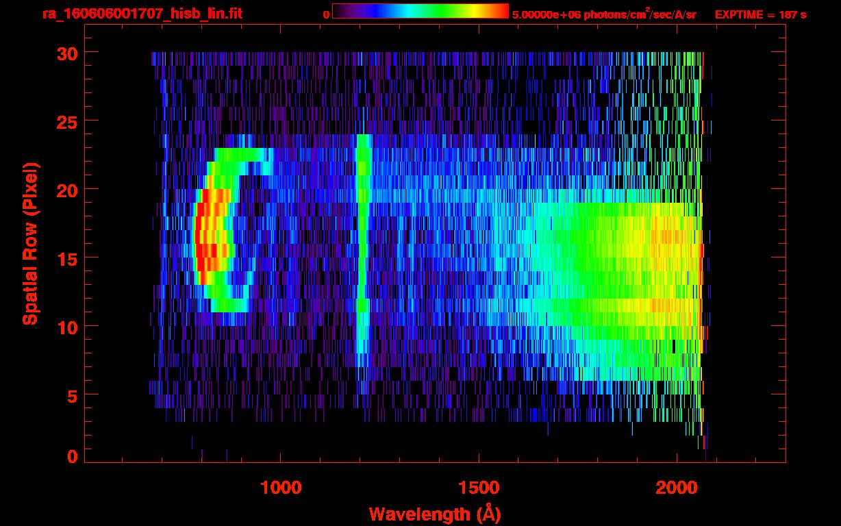Select the 1500 wavelength tick label

click(x=478, y=487)
